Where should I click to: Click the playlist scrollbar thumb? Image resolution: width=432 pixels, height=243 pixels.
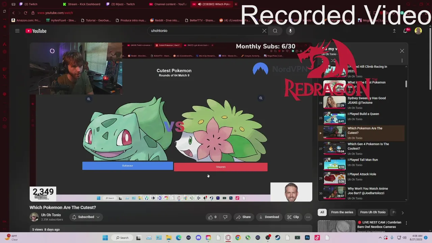point(406,84)
